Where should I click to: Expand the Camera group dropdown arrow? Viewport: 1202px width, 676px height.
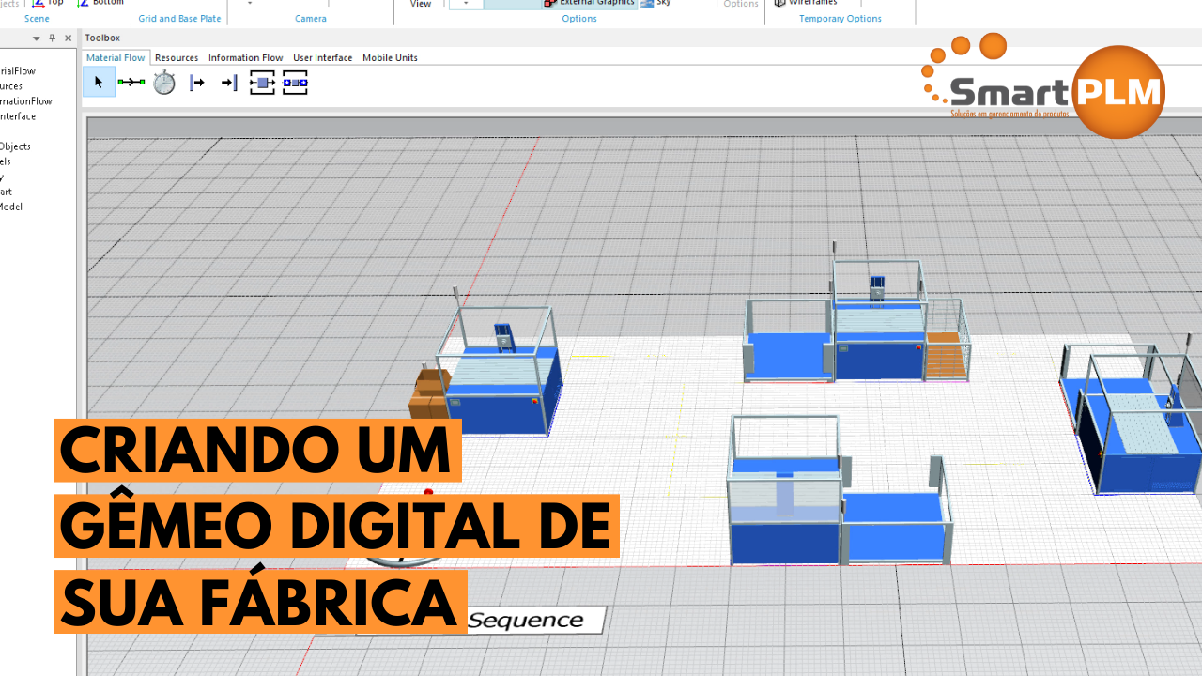(x=250, y=4)
